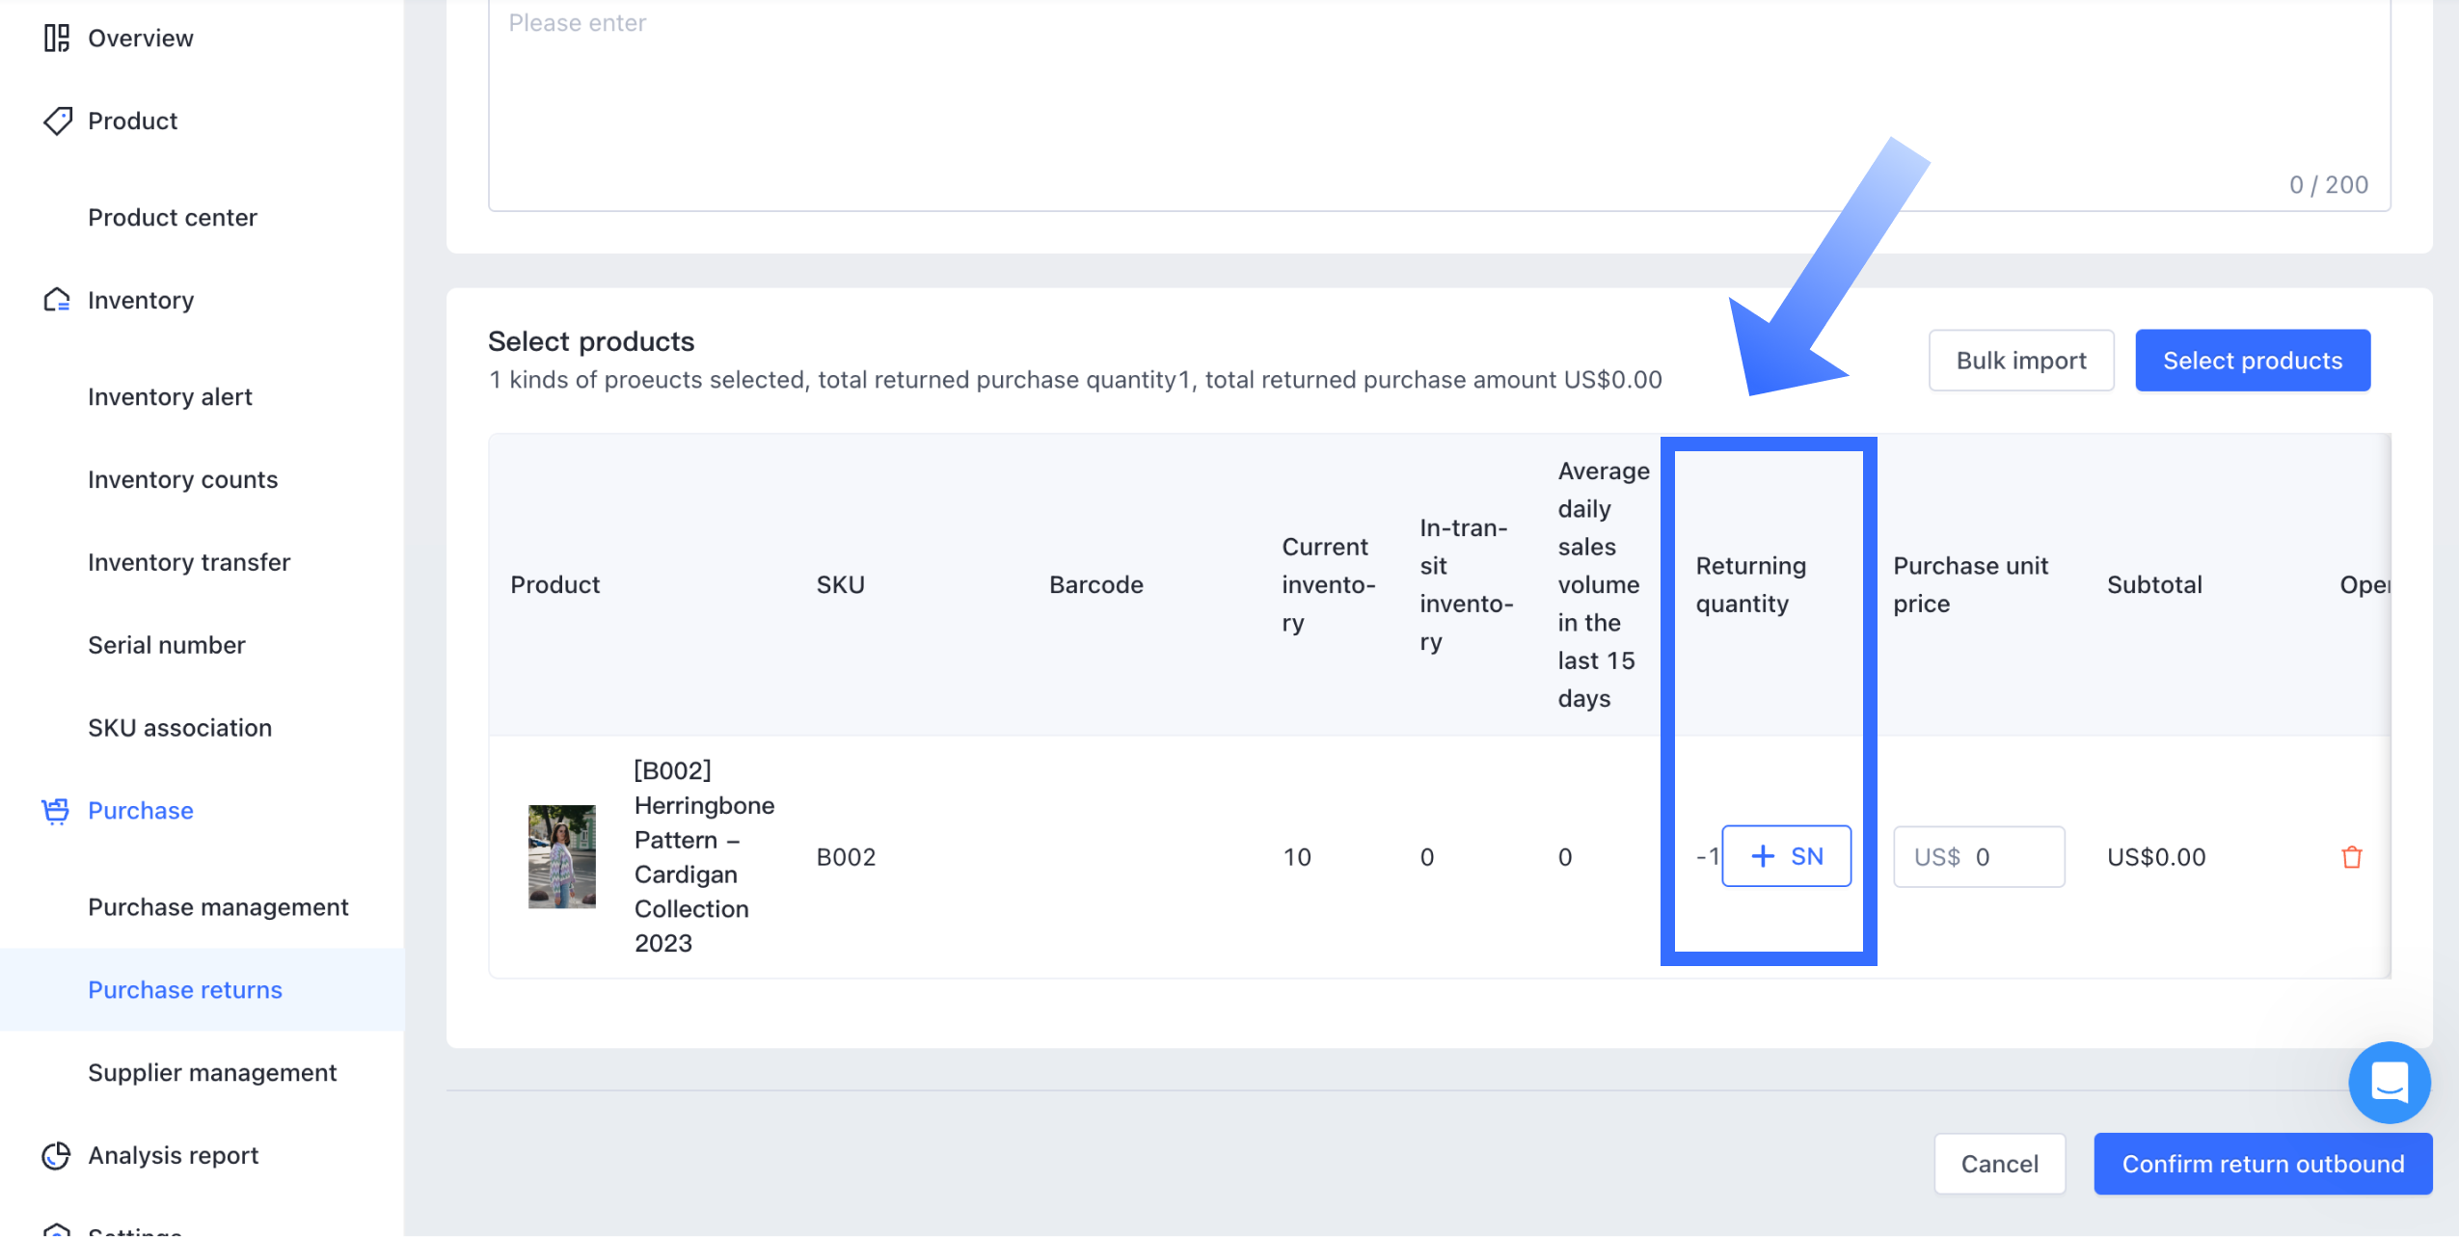Delete the B002 product row
Viewport: 2459px width, 1237px height.
pyautogui.click(x=2352, y=857)
